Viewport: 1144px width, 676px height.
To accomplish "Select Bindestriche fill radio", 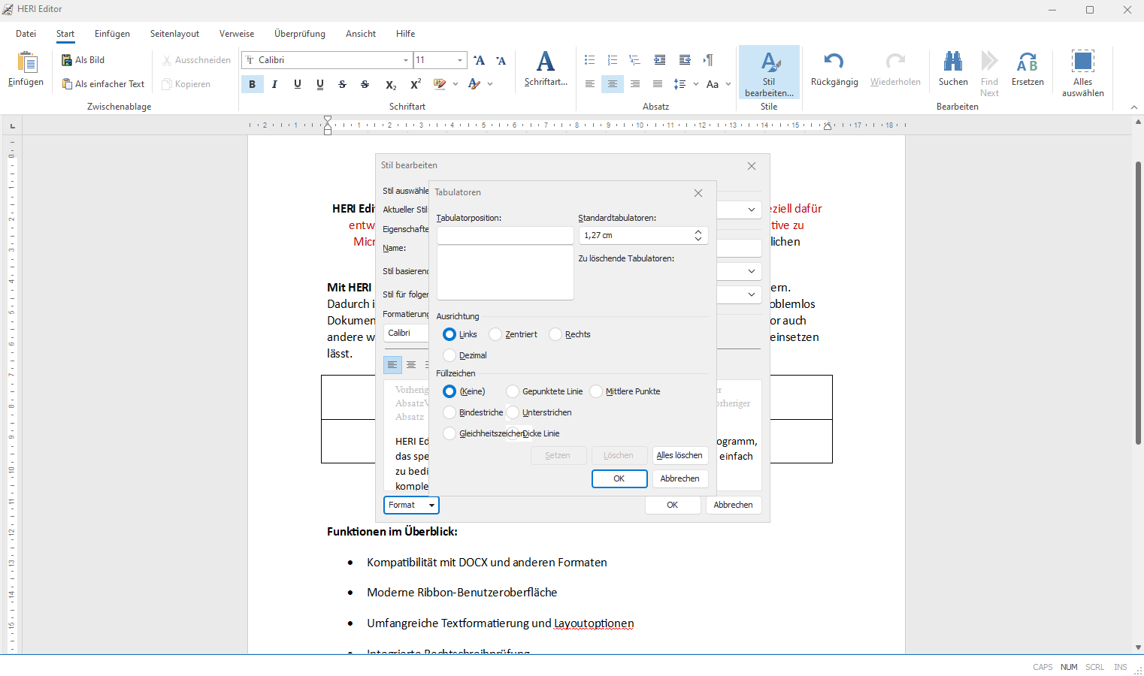I will coord(449,412).
